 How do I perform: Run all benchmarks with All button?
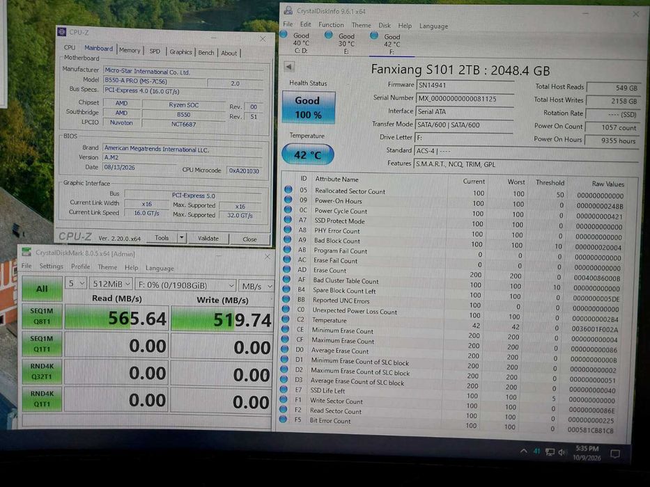coord(42,288)
